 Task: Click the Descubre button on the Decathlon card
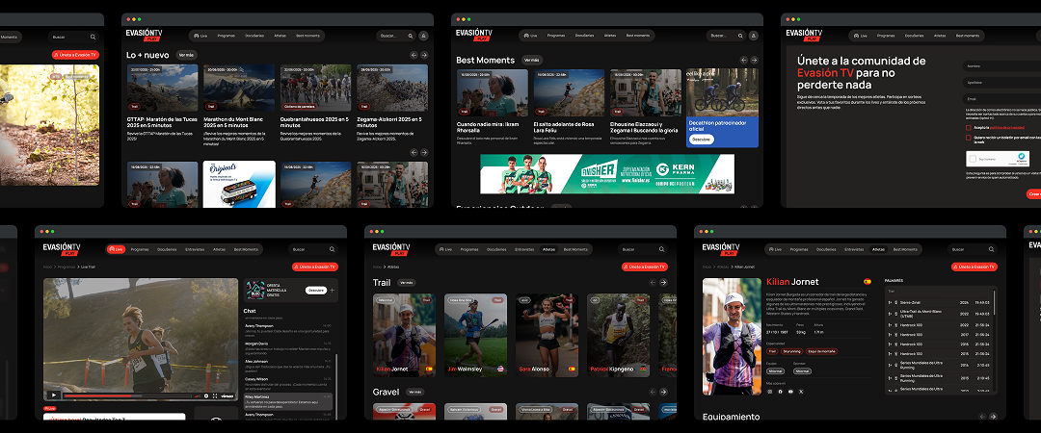(x=701, y=139)
